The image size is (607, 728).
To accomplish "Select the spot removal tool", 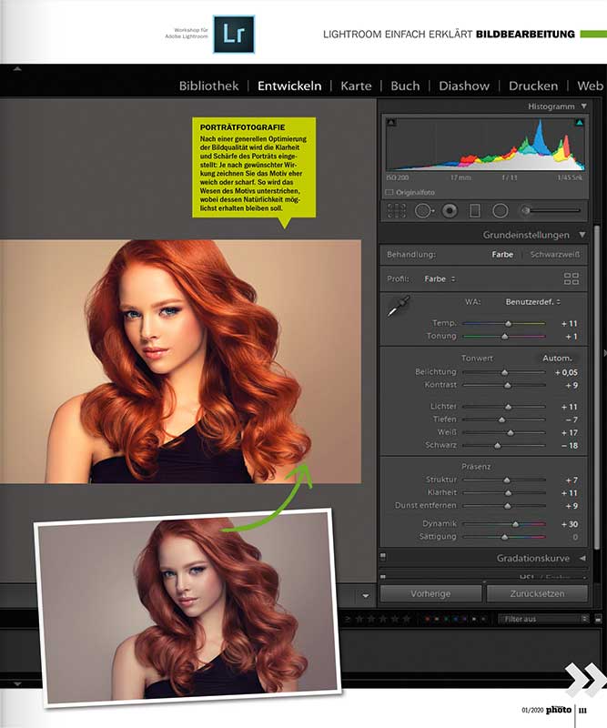I will click(x=423, y=211).
